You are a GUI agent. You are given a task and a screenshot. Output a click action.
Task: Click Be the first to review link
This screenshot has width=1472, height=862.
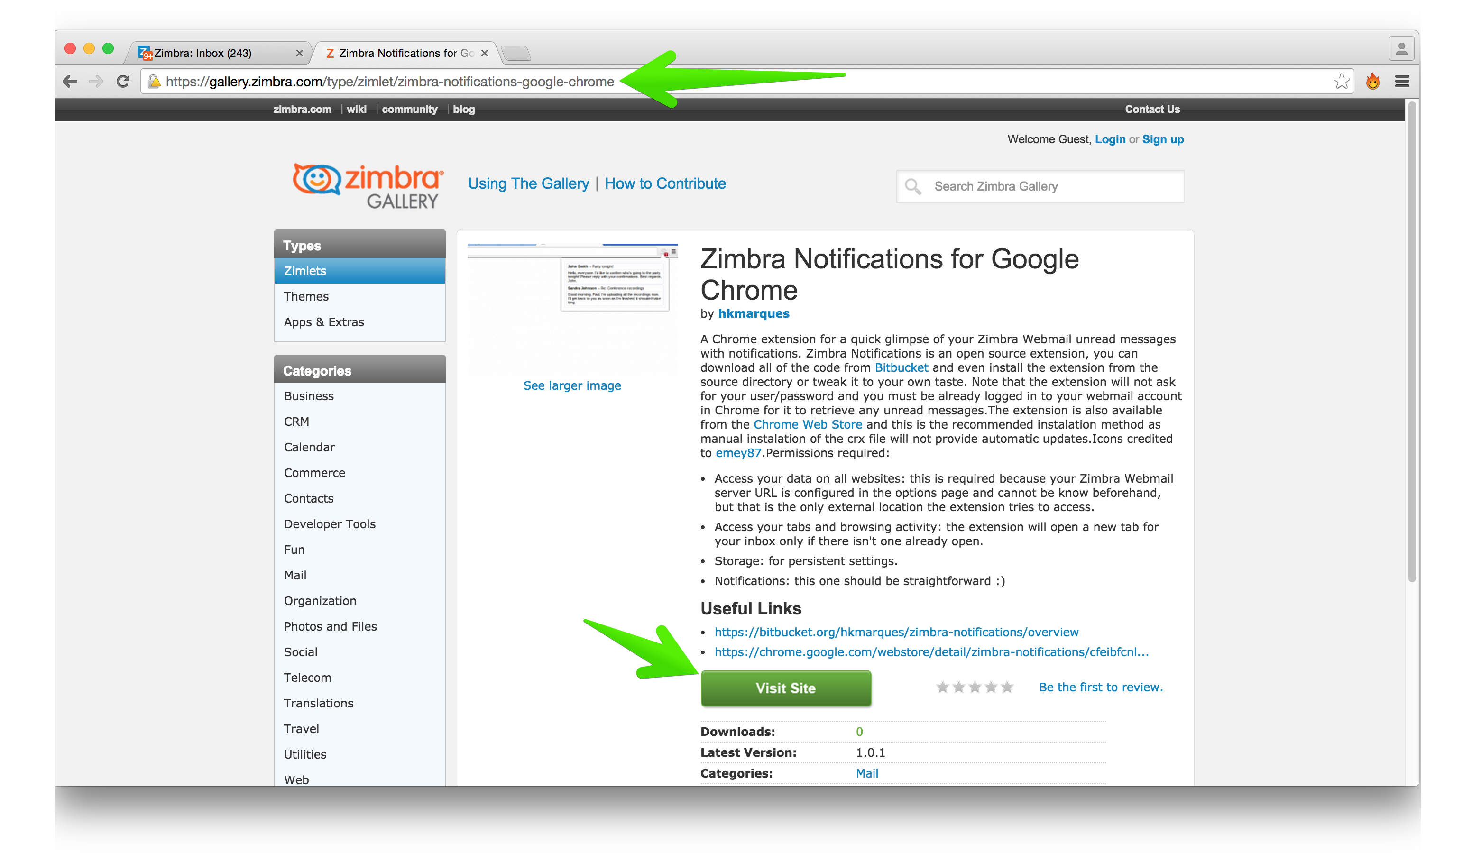[x=1101, y=688]
